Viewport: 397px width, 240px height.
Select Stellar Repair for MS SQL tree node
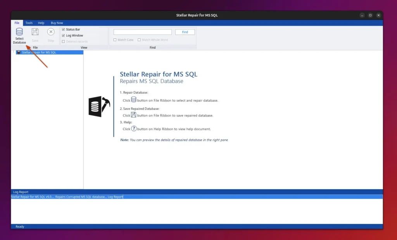[x=39, y=52]
